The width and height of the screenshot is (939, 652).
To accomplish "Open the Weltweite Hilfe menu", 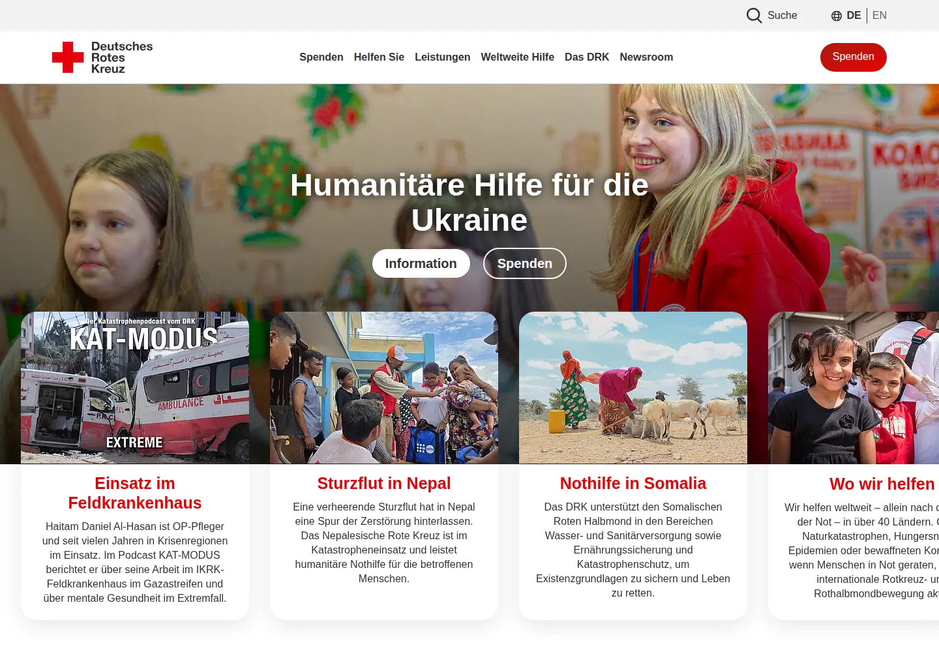I will pyautogui.click(x=517, y=57).
